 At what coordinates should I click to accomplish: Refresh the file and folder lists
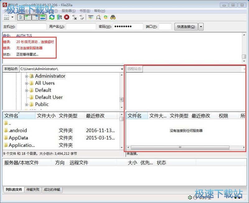click(52, 17)
